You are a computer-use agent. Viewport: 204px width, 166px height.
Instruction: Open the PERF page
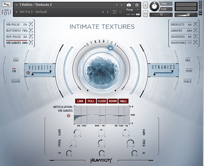189,71
